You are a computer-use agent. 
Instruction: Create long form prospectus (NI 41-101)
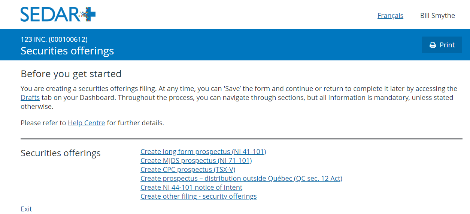(x=203, y=152)
